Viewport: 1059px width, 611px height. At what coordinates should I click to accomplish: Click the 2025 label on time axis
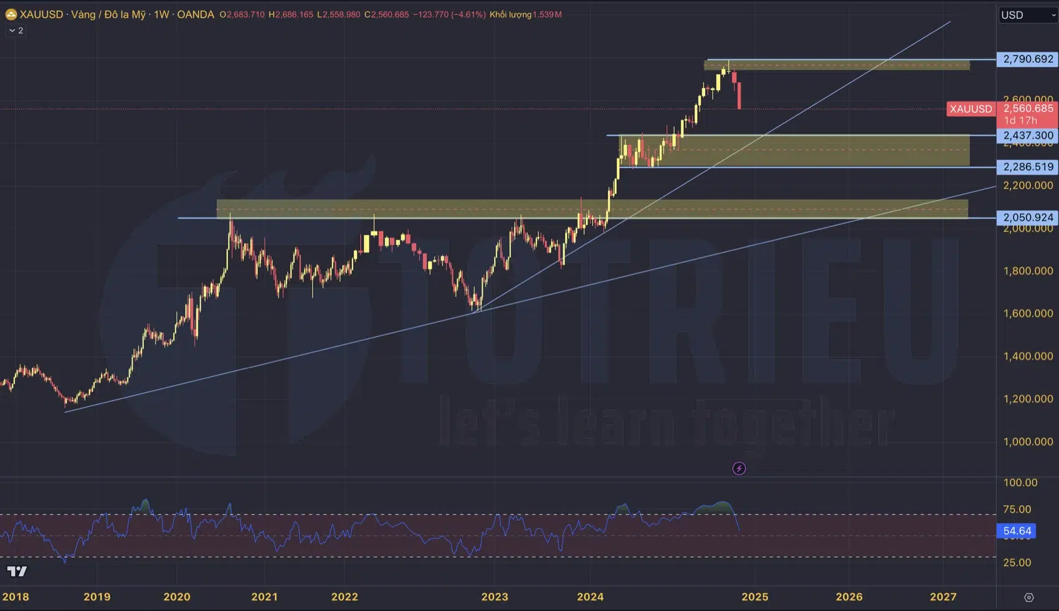[754, 597]
